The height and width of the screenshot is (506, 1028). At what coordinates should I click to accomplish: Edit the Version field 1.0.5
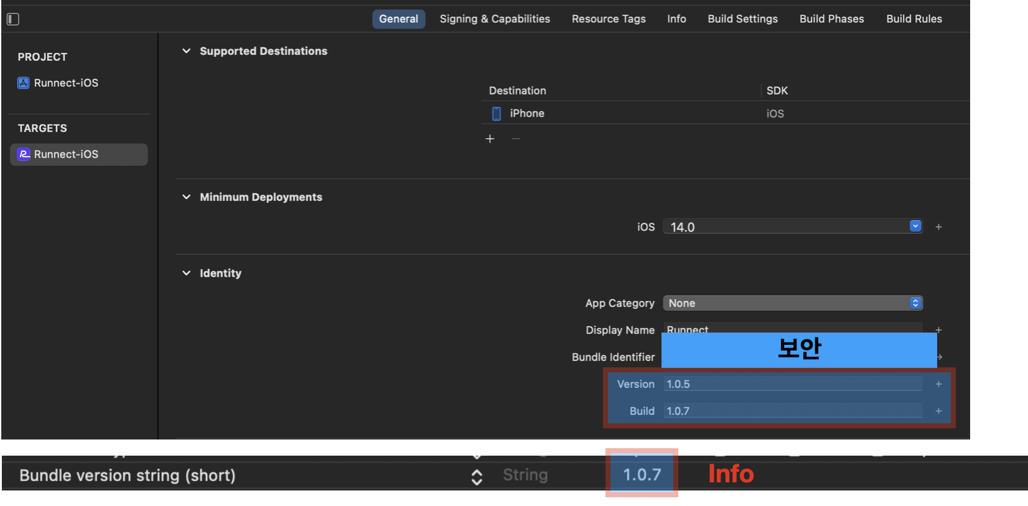pyautogui.click(x=793, y=384)
